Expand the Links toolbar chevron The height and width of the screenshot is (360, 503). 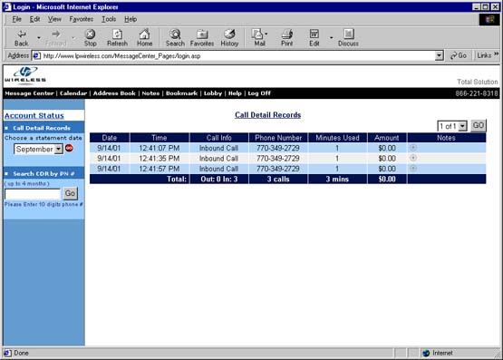[496, 54]
